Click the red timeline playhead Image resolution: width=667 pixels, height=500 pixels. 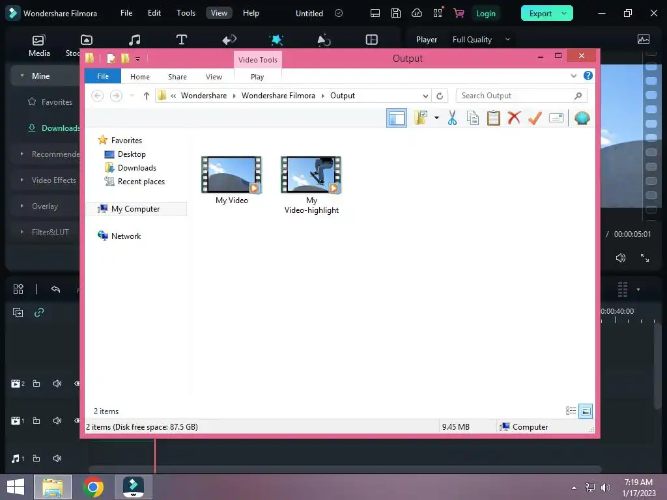[x=155, y=456]
